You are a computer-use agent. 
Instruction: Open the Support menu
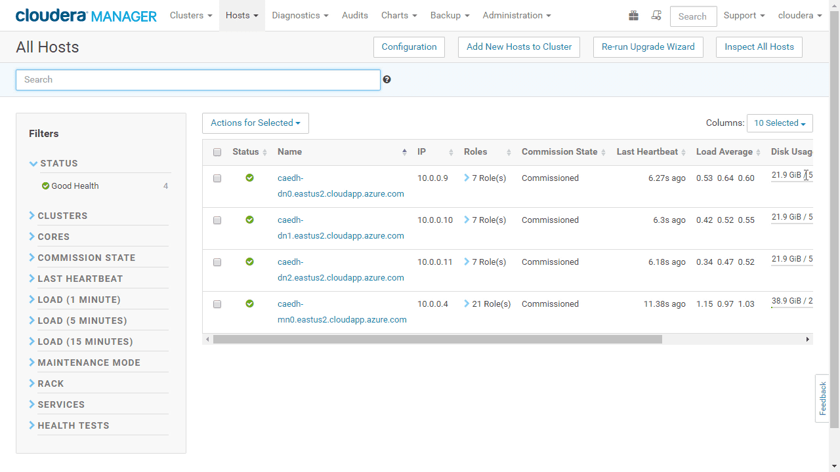tap(744, 15)
